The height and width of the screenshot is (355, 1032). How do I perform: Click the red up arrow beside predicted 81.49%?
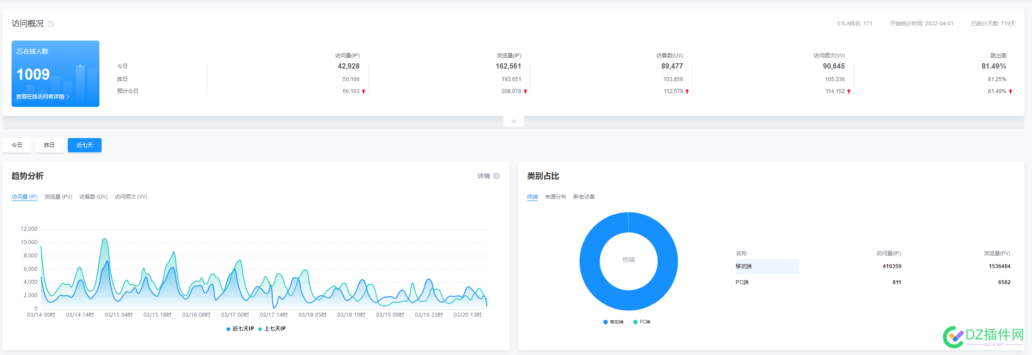click(x=1011, y=91)
